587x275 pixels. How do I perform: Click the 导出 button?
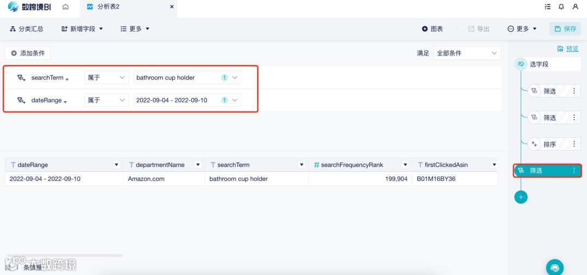click(479, 29)
